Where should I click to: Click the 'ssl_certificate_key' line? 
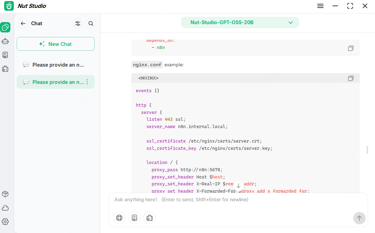(209, 148)
